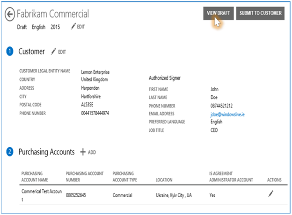
Task: Click the Actions column header
Action: 274,180
